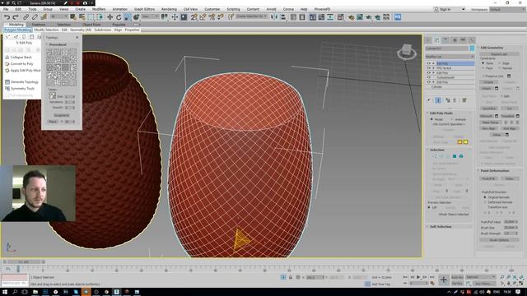Click the Polygon sub-object selection icon
The width and height of the screenshot is (527, 296).
tap(455, 156)
